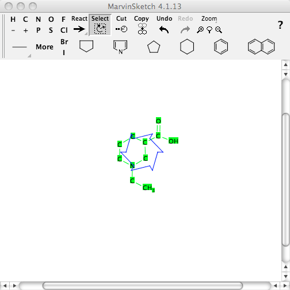Image resolution: width=290 pixels, height=290 pixels.
Task: Pick the Br bromine atom button
Action: (x=64, y=42)
